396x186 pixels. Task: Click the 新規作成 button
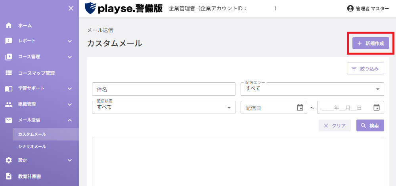[x=371, y=44]
